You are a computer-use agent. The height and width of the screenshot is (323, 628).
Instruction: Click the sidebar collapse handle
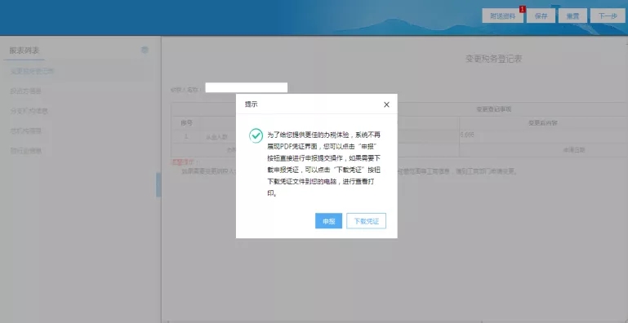(x=158, y=185)
